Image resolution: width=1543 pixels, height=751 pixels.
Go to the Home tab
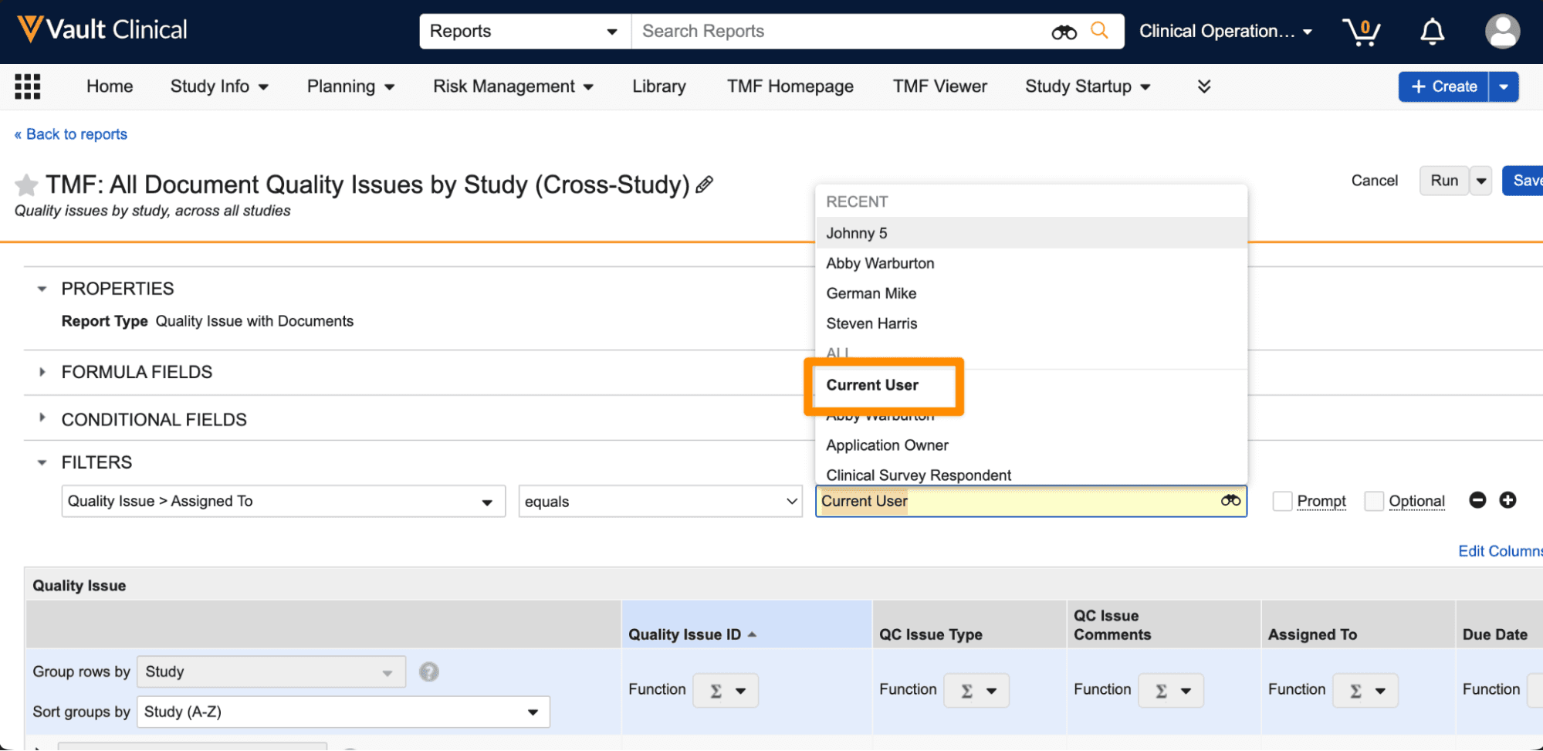[x=110, y=86]
